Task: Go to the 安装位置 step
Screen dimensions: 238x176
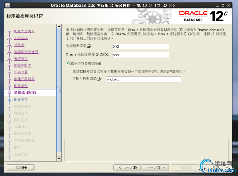Action: [21, 72]
